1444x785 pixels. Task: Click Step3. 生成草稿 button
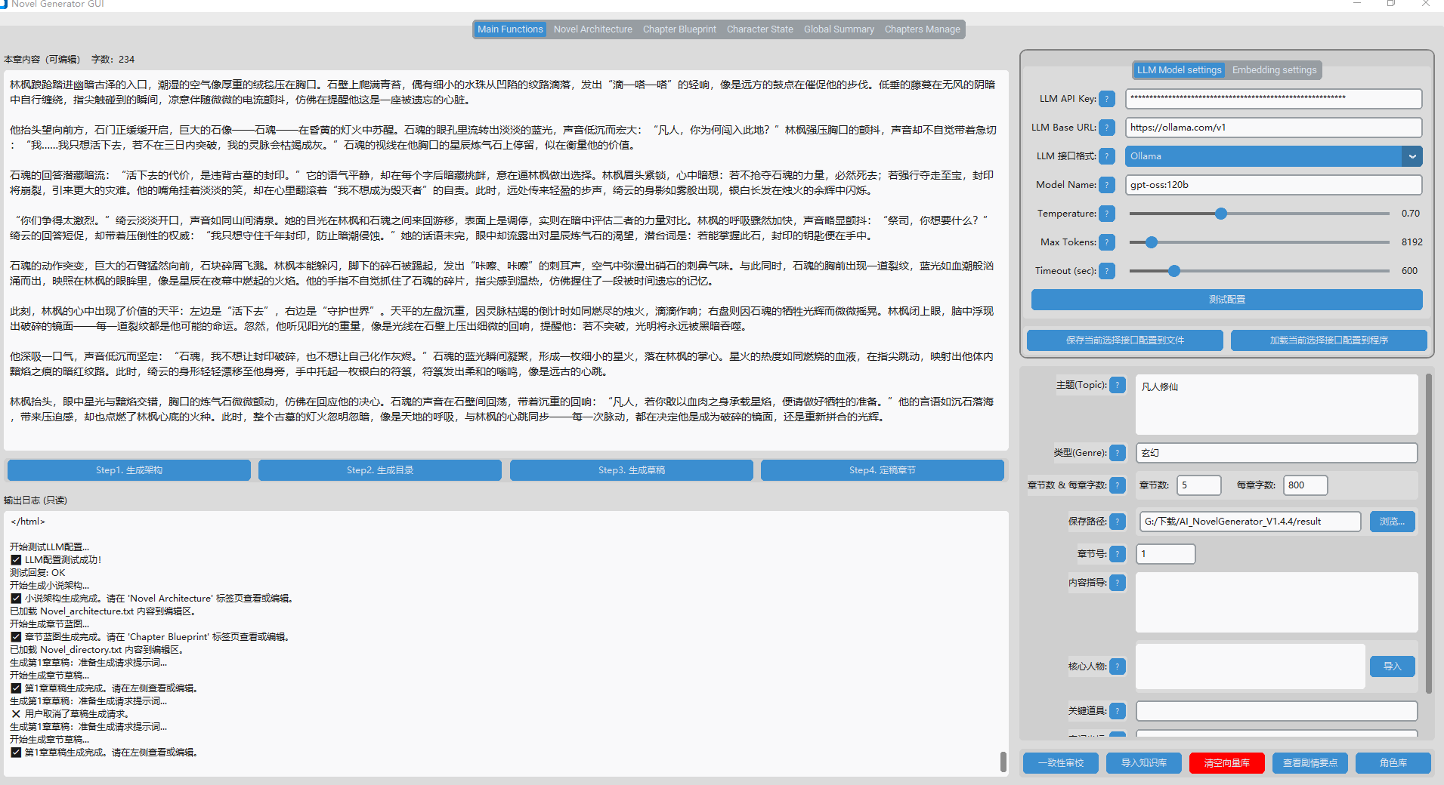(x=632, y=470)
